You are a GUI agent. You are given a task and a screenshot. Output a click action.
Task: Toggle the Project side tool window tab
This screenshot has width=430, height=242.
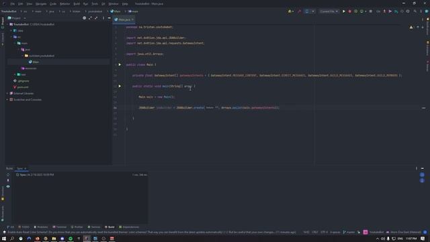tap(3, 23)
